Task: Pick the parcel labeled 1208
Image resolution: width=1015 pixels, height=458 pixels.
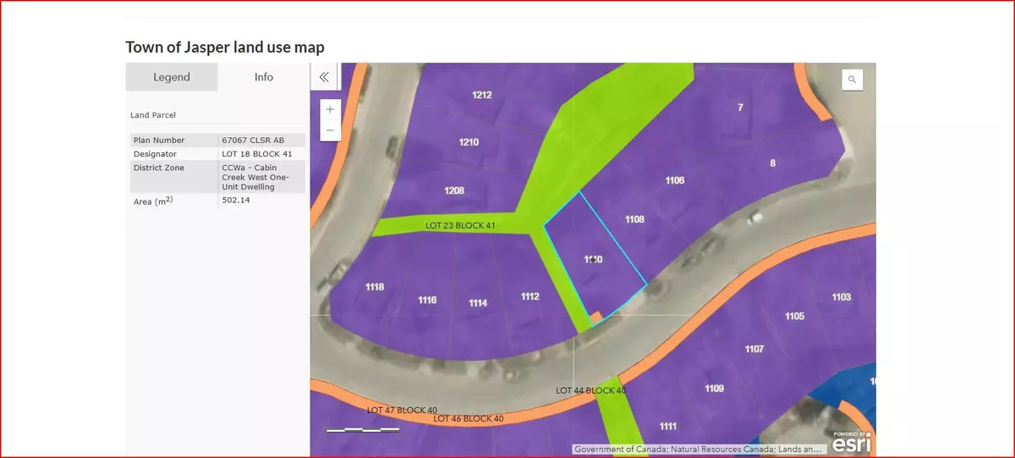Action: [x=454, y=190]
